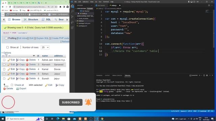This screenshot has width=216, height=121.
Task: Select the checkbox for Ashok Jain row
Action: tap(4, 60)
